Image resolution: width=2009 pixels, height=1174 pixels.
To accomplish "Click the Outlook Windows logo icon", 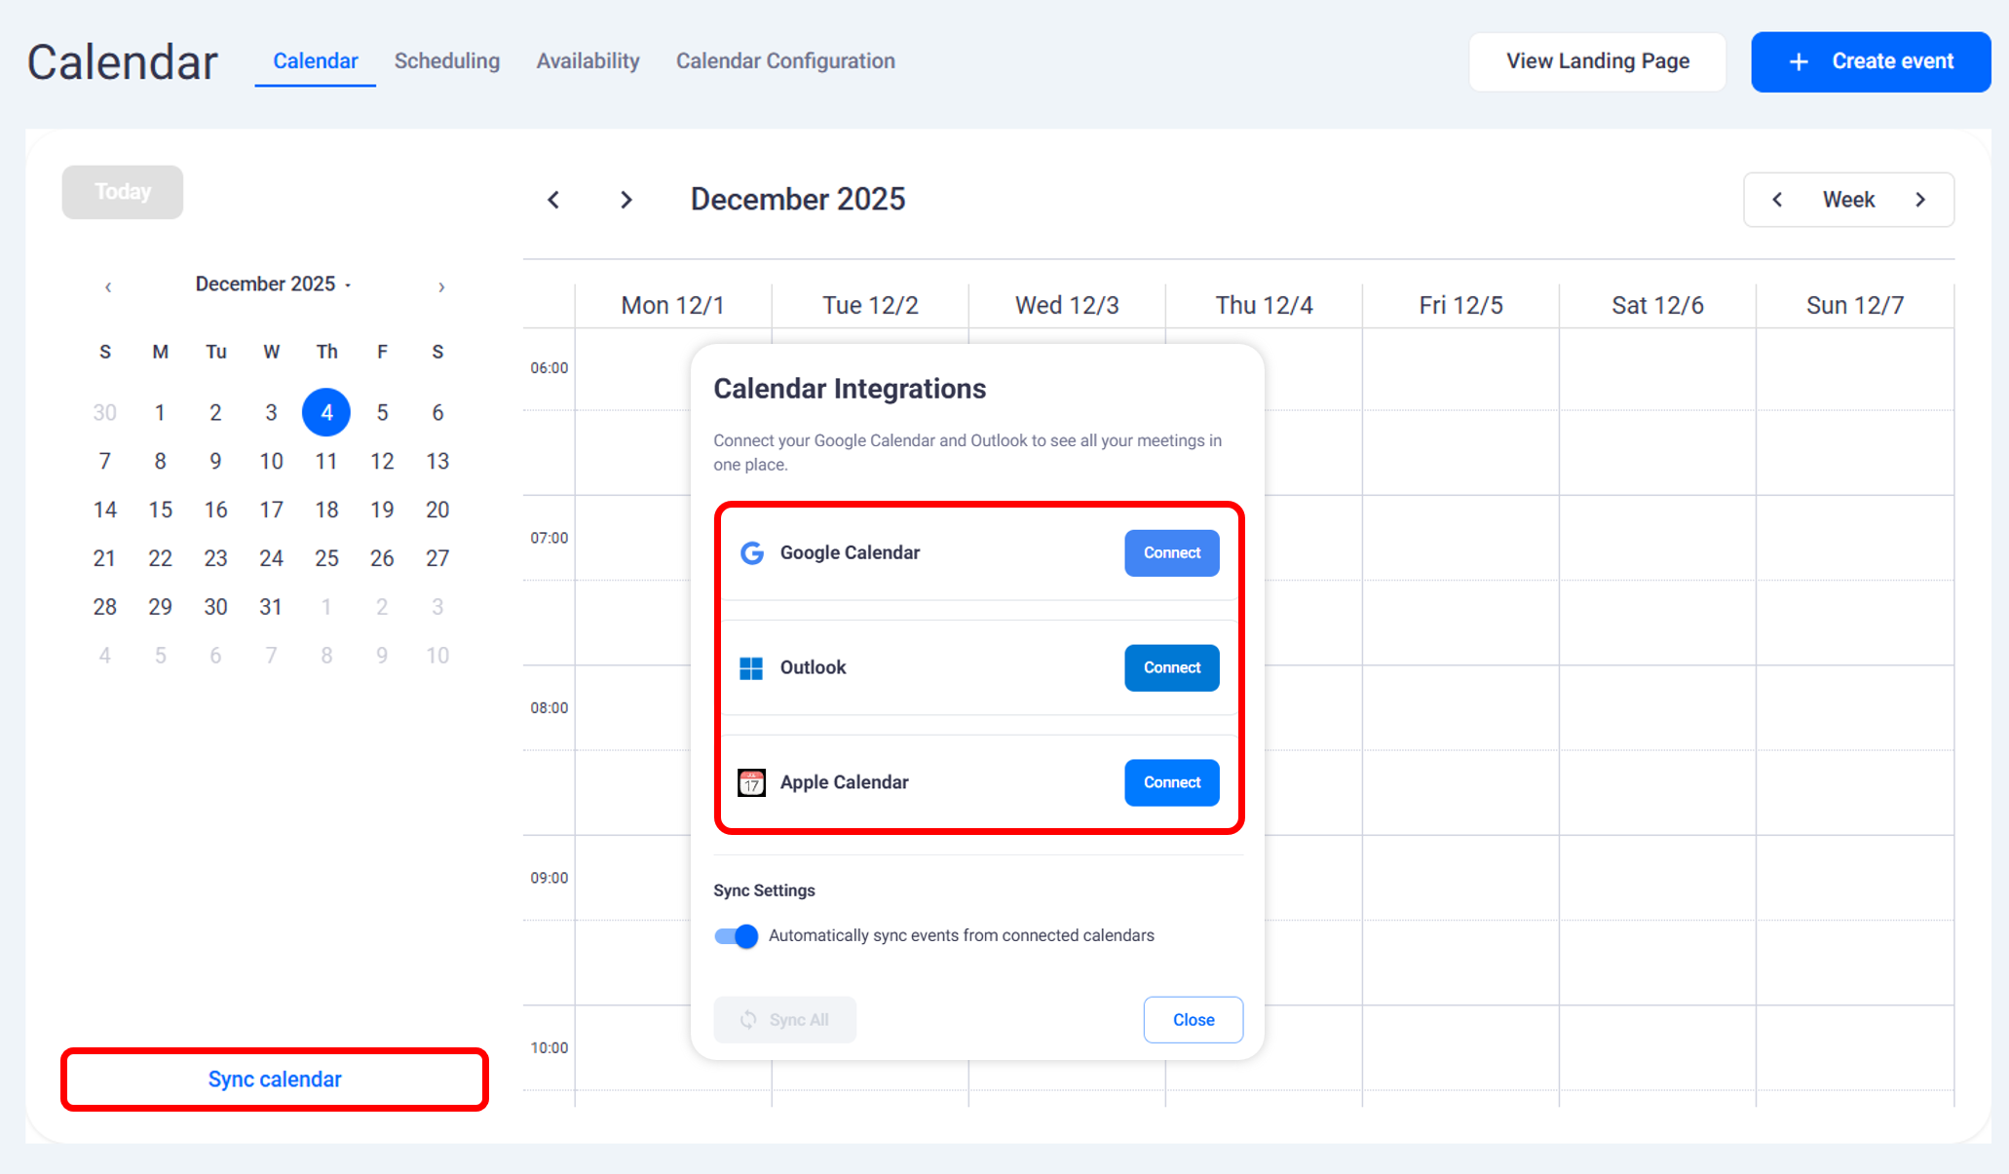I will [x=751, y=668].
